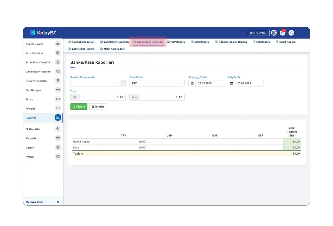
Task: Open the Finans money icon
Action: [58, 99]
